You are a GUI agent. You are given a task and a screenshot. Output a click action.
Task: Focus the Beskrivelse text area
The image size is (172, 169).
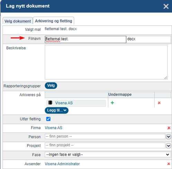[106, 62]
